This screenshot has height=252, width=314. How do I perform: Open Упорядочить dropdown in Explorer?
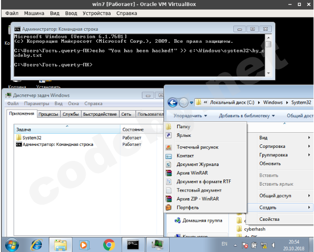pos(190,116)
